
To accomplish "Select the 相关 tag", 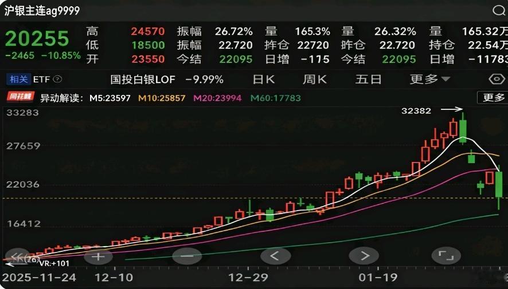I will pyautogui.click(x=18, y=79).
